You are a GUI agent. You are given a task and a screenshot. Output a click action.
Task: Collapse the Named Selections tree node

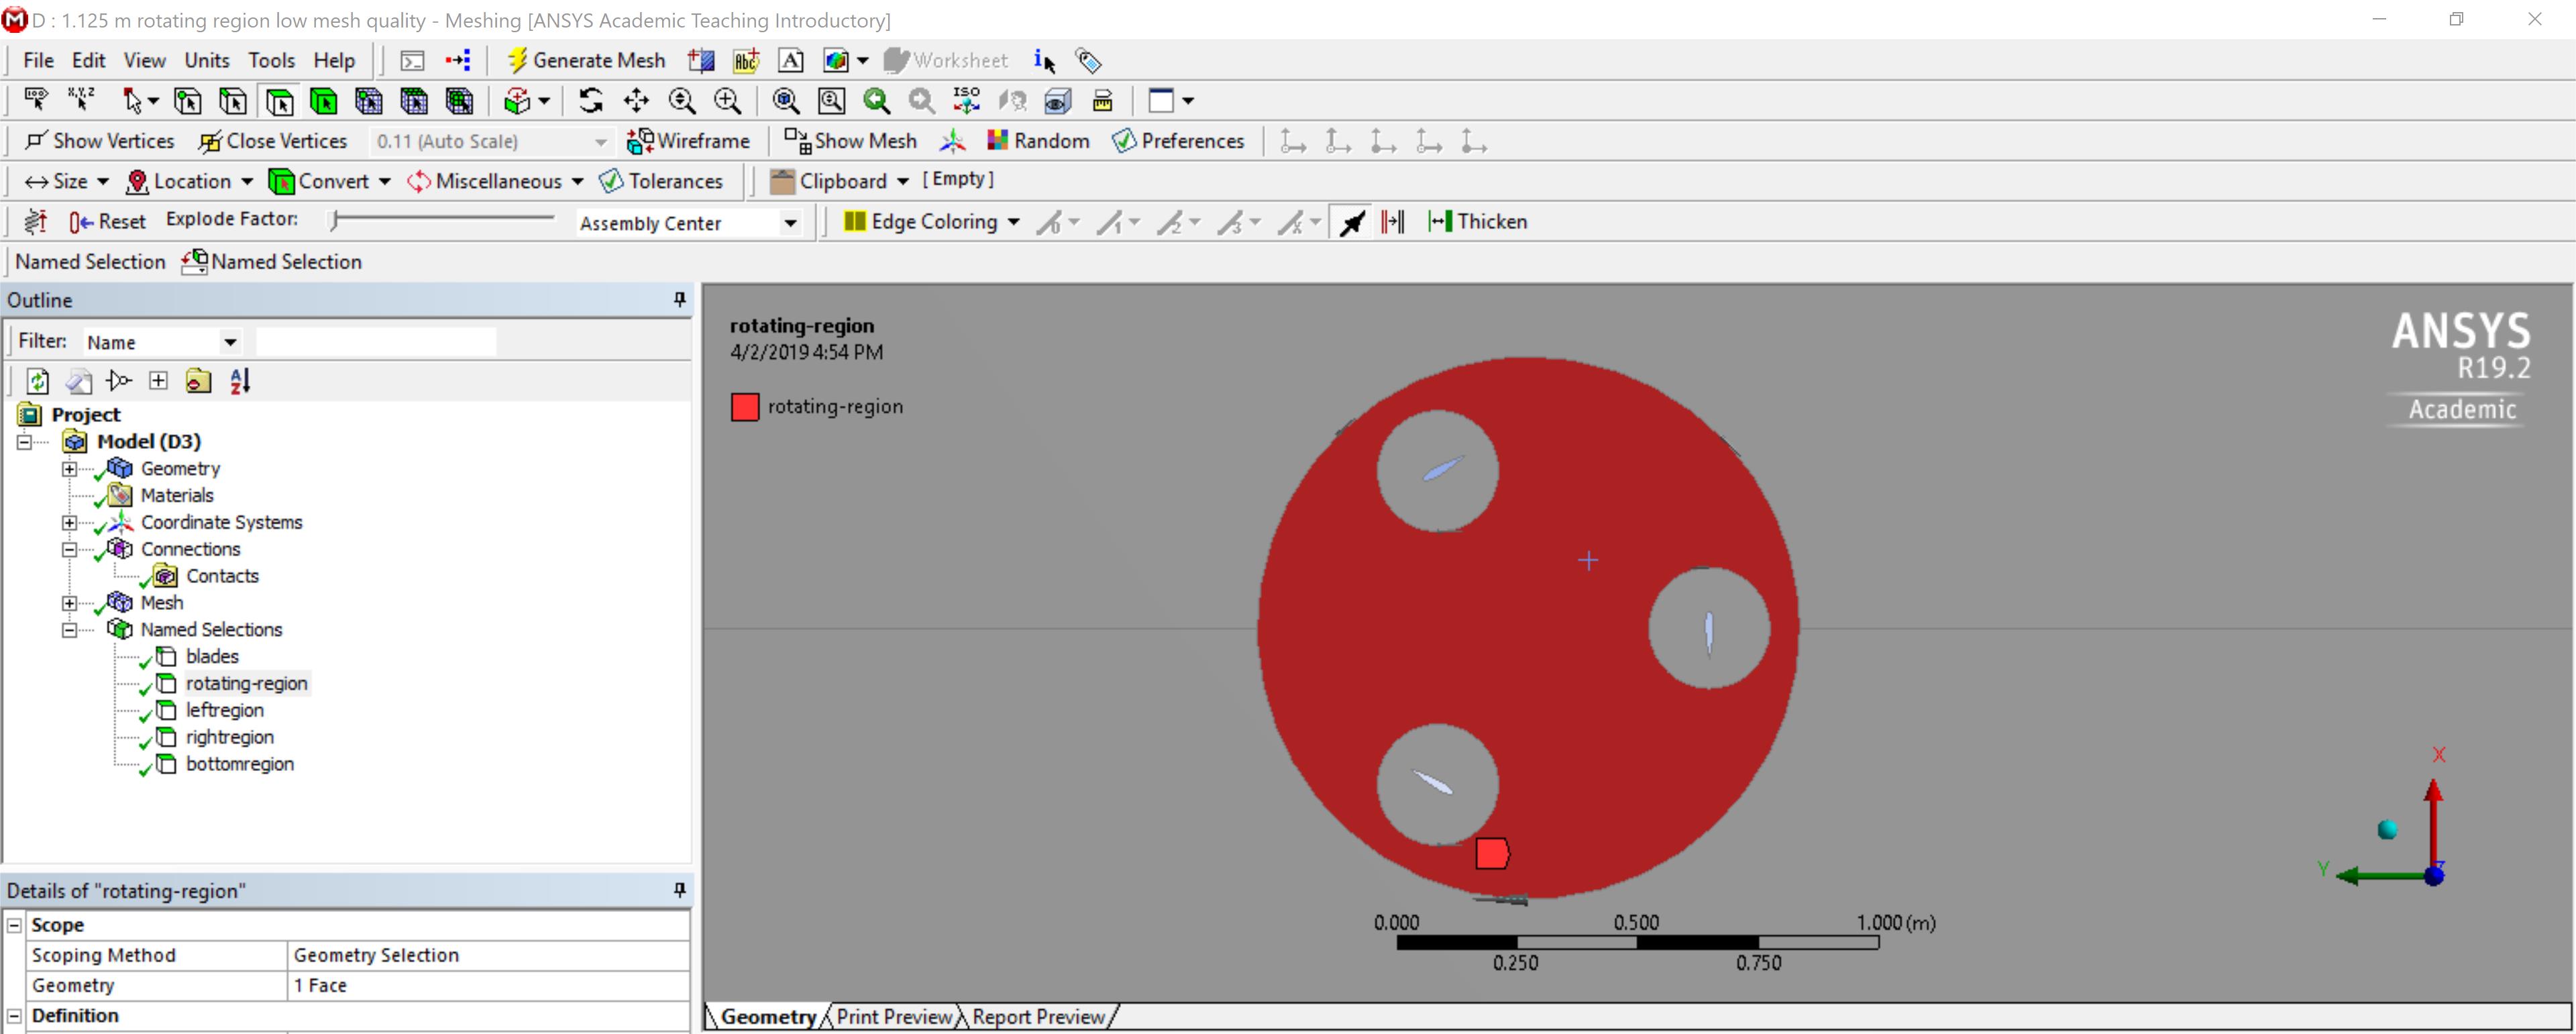(69, 629)
